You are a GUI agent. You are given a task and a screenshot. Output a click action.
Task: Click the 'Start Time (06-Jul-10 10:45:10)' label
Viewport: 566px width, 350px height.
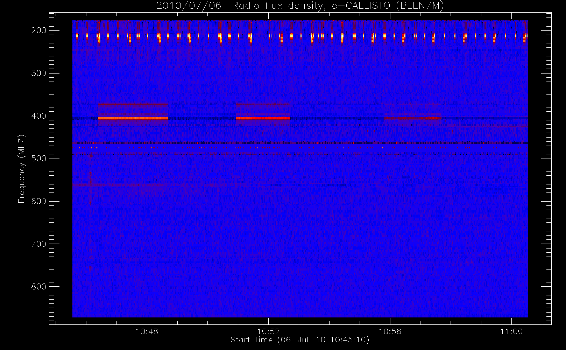tap(300, 340)
